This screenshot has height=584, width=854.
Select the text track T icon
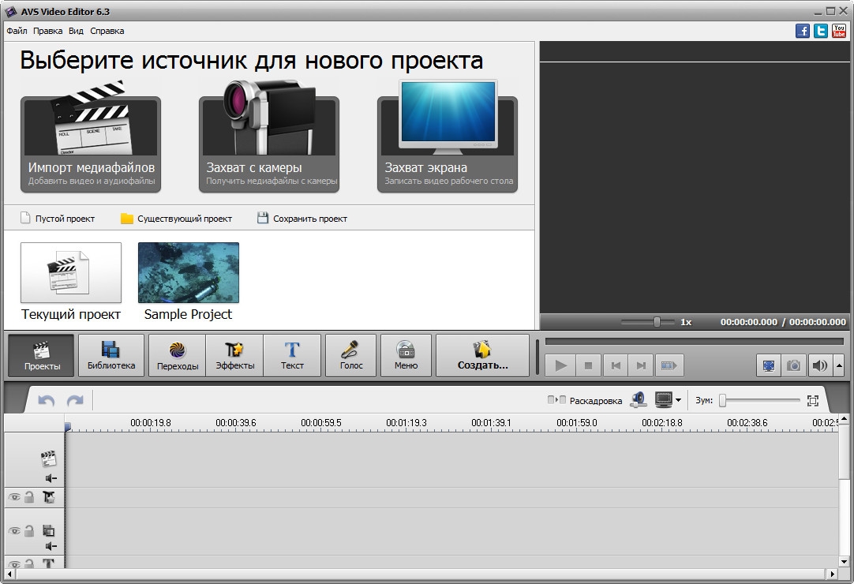click(48, 563)
